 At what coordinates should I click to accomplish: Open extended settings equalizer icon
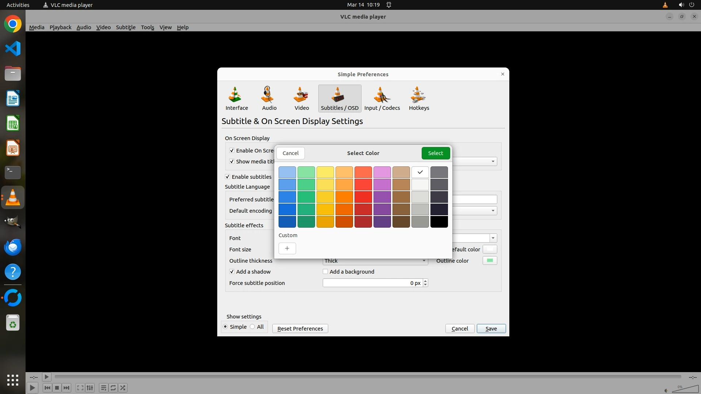(90, 388)
